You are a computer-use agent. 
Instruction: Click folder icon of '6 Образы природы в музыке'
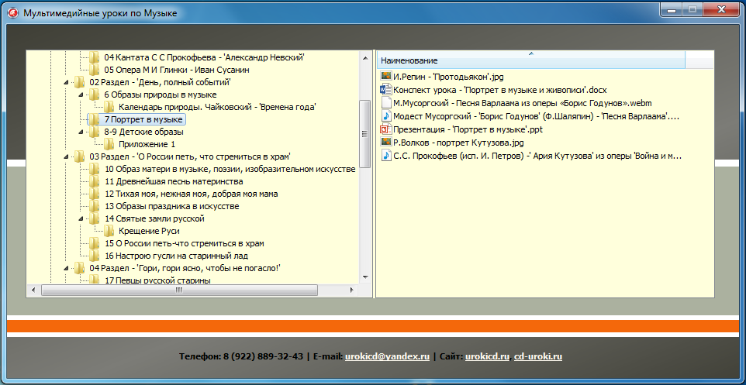(94, 95)
